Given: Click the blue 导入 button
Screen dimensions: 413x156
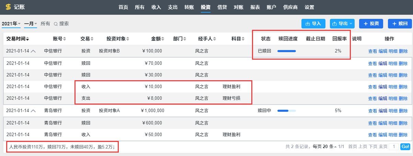Looking at the screenshot, I should [313, 24].
